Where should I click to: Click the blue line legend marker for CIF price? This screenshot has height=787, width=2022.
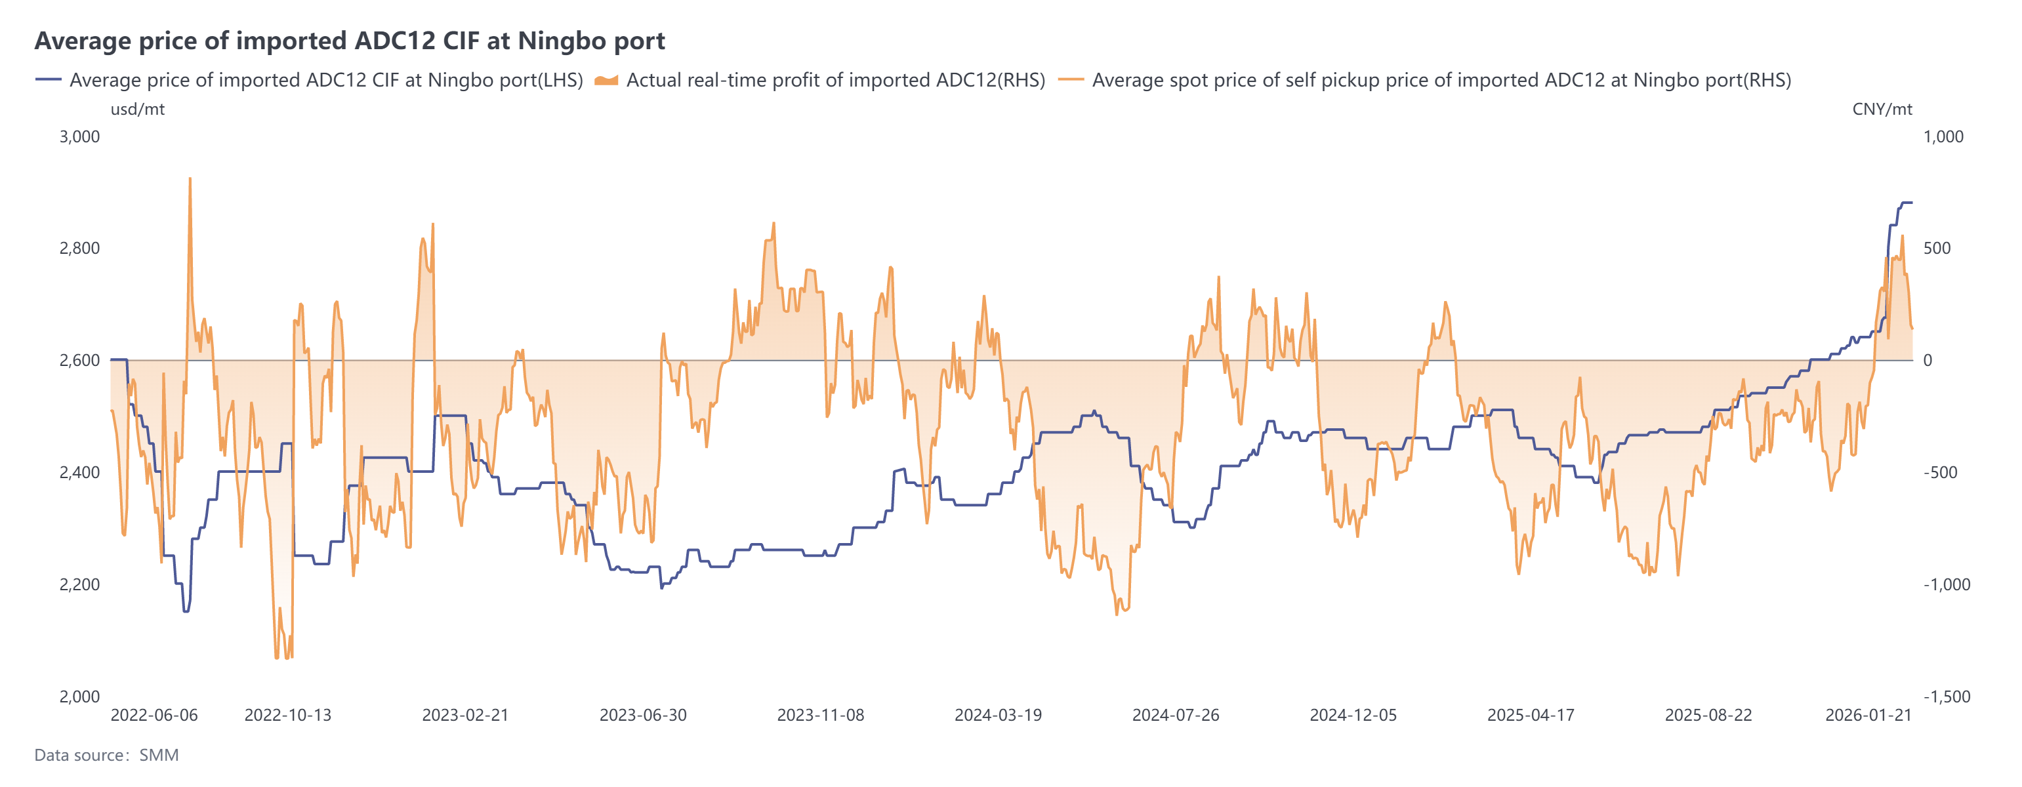[48, 80]
